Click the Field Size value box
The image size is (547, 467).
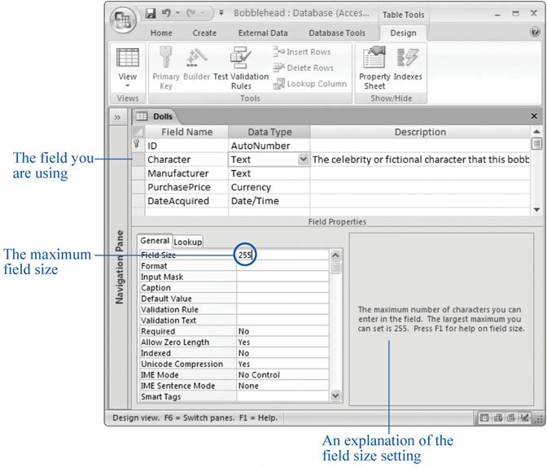click(x=282, y=255)
